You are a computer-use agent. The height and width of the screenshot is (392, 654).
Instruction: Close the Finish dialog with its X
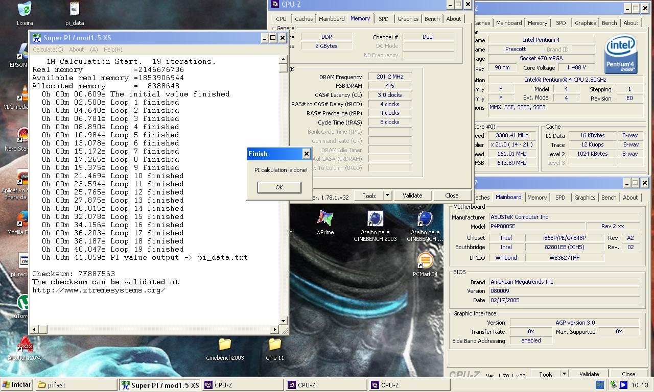point(306,153)
